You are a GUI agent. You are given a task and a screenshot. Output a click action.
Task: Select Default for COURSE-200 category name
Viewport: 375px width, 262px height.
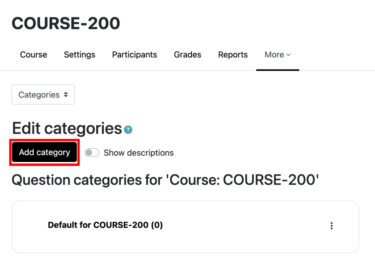pos(98,225)
